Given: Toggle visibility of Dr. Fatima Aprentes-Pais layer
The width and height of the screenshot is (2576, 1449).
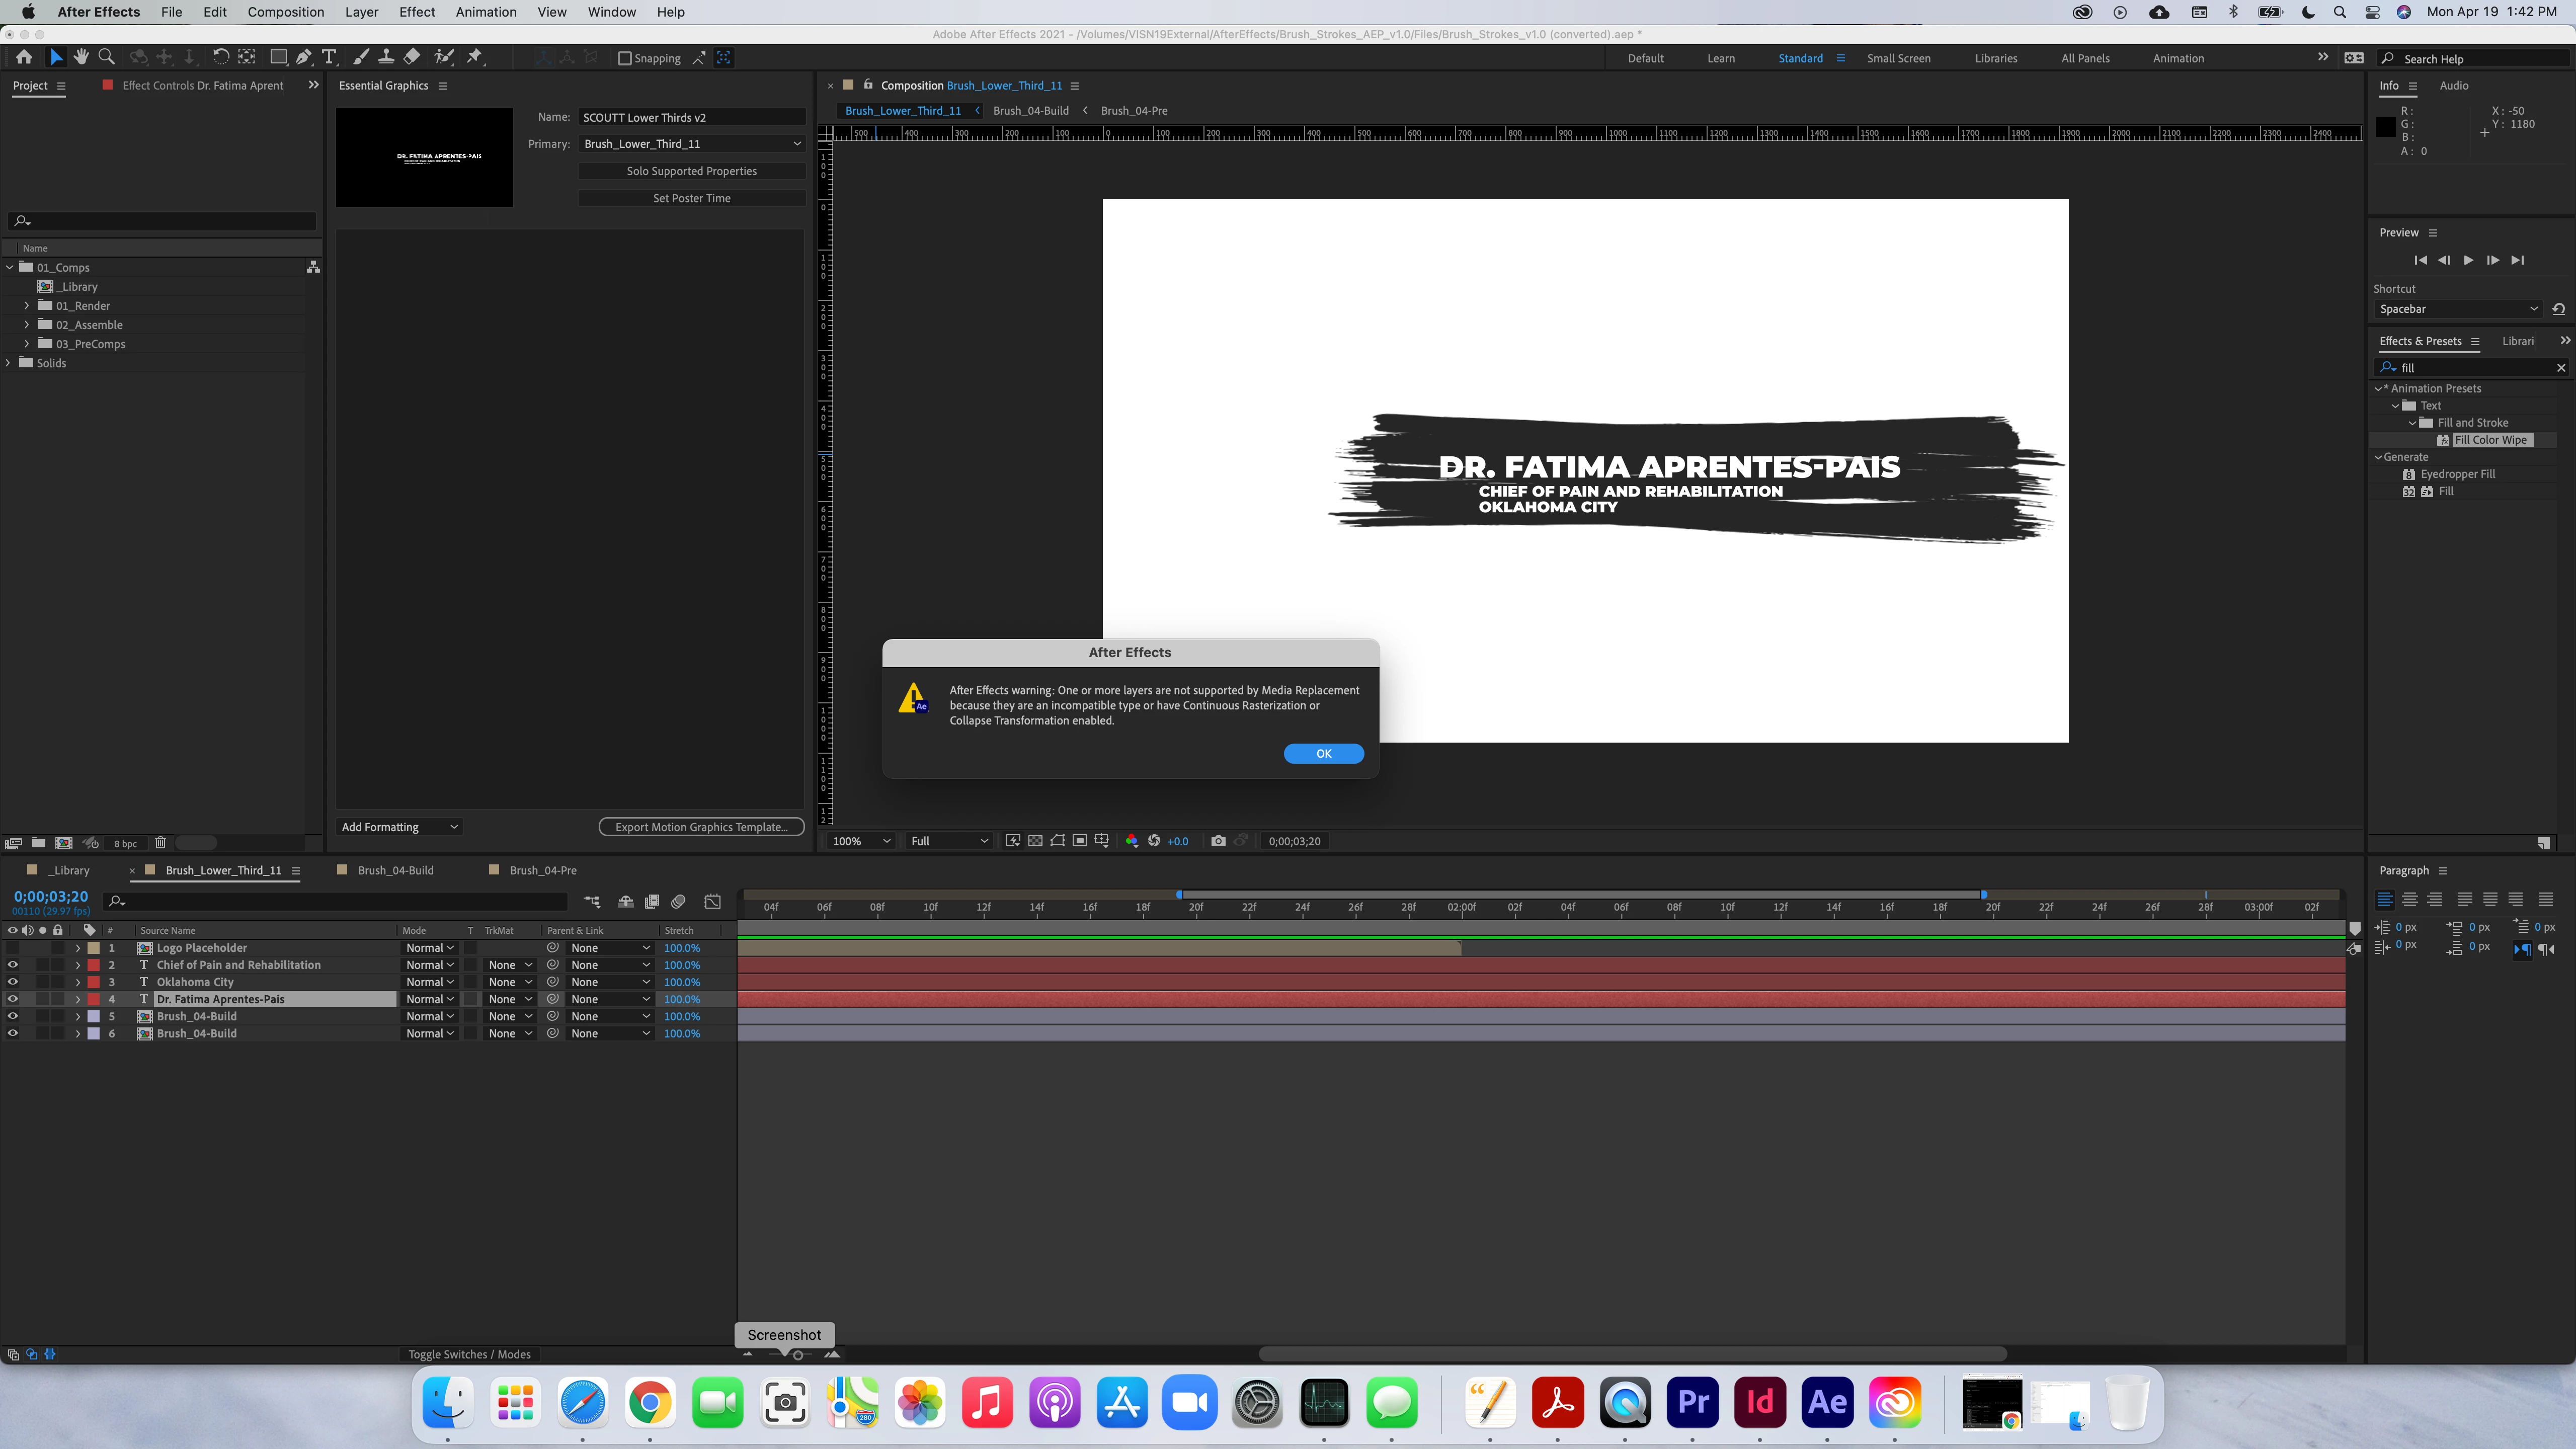Looking at the screenshot, I should click(12, 999).
